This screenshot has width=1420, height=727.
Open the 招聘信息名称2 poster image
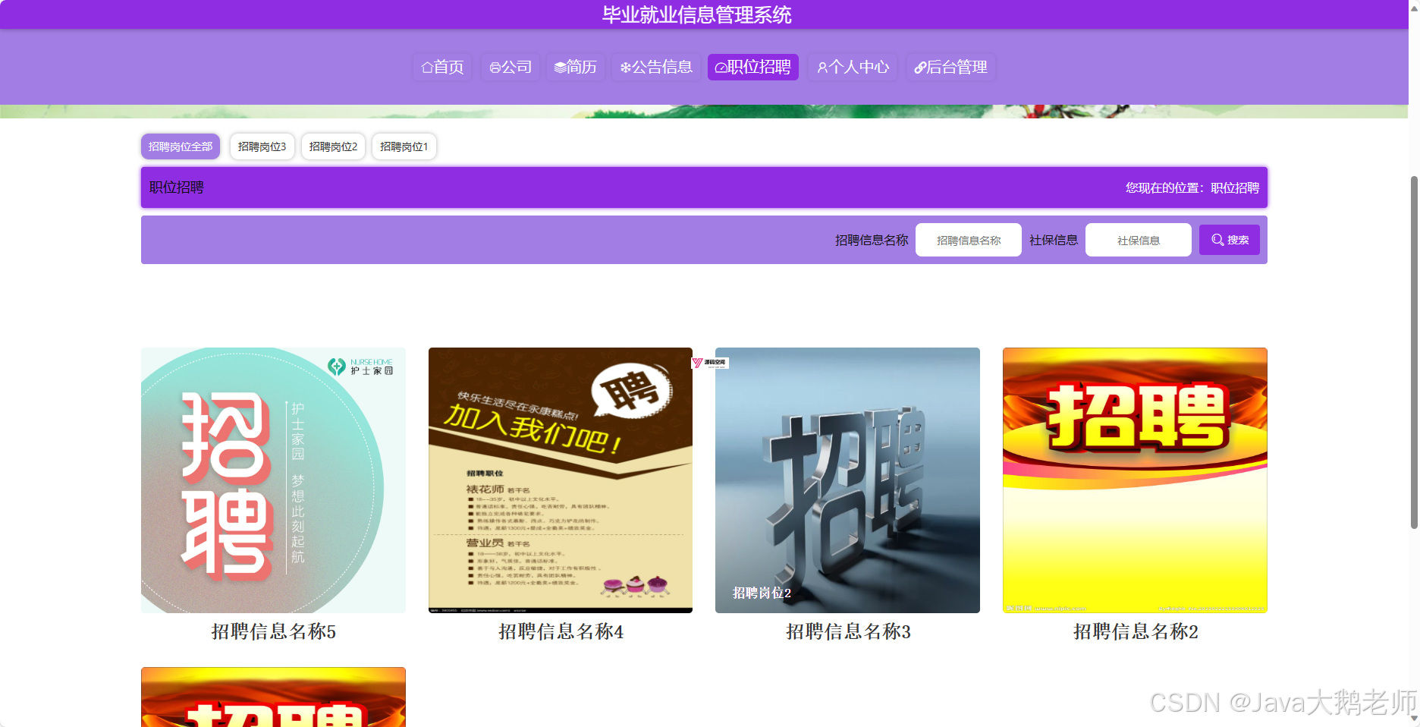click(1135, 480)
